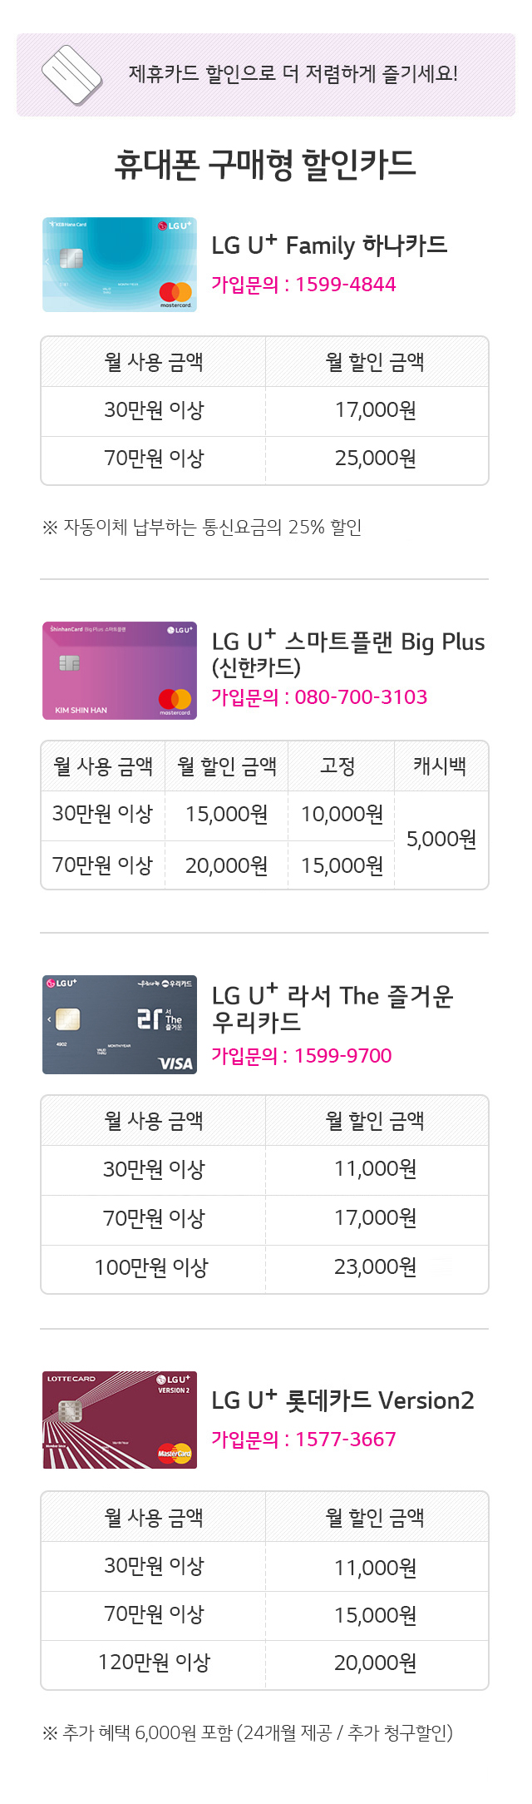Call Lotte card inquiry number 1577-3667

click(x=345, y=1440)
